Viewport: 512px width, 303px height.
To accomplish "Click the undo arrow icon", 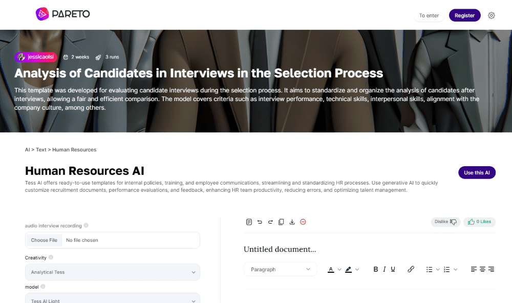I will [260, 222].
